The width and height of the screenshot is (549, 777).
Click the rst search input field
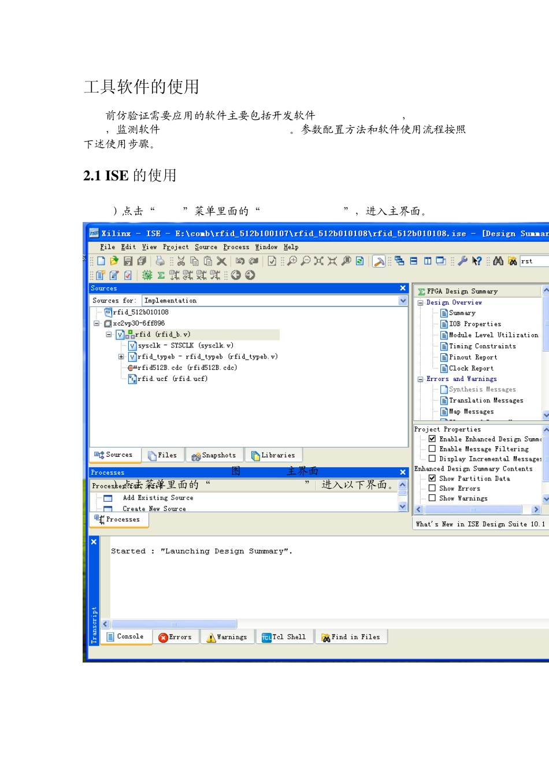click(x=534, y=261)
